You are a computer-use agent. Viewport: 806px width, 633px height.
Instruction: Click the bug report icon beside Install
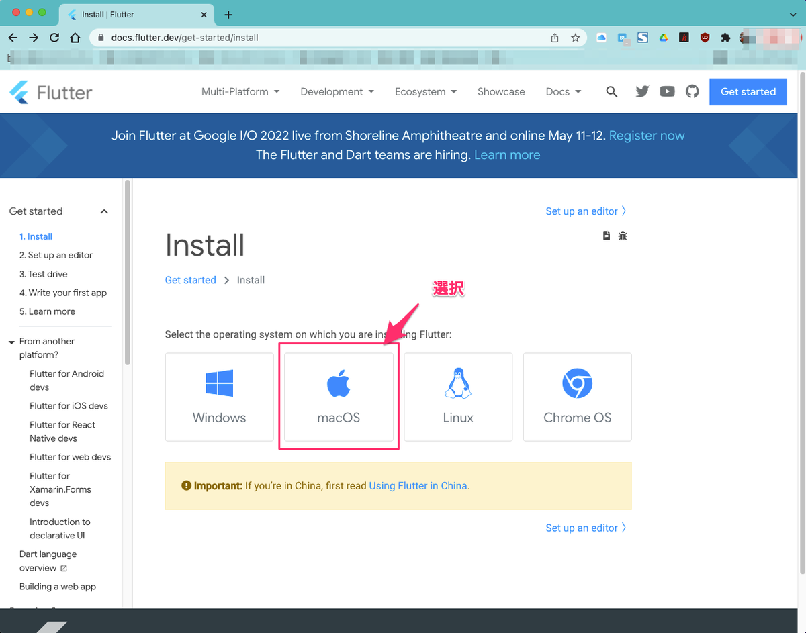[x=623, y=236]
